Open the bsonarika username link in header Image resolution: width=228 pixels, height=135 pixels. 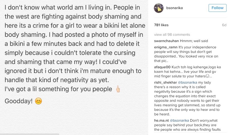174,8
